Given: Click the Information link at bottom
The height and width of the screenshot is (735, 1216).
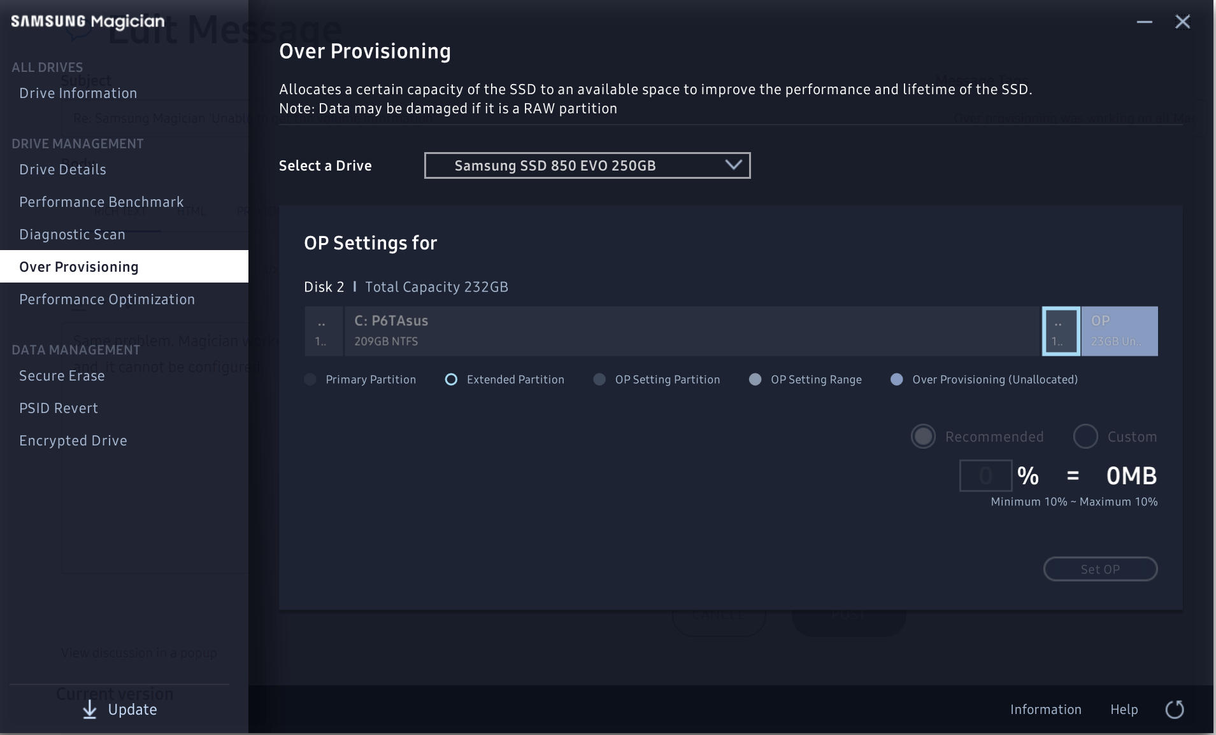Looking at the screenshot, I should tap(1045, 710).
